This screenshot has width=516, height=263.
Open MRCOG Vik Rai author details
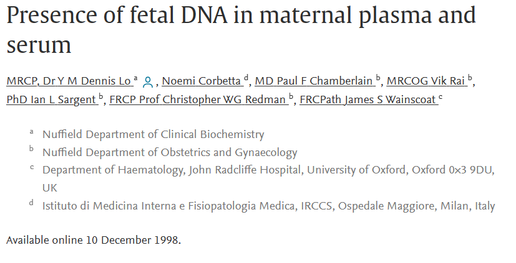[x=426, y=81]
